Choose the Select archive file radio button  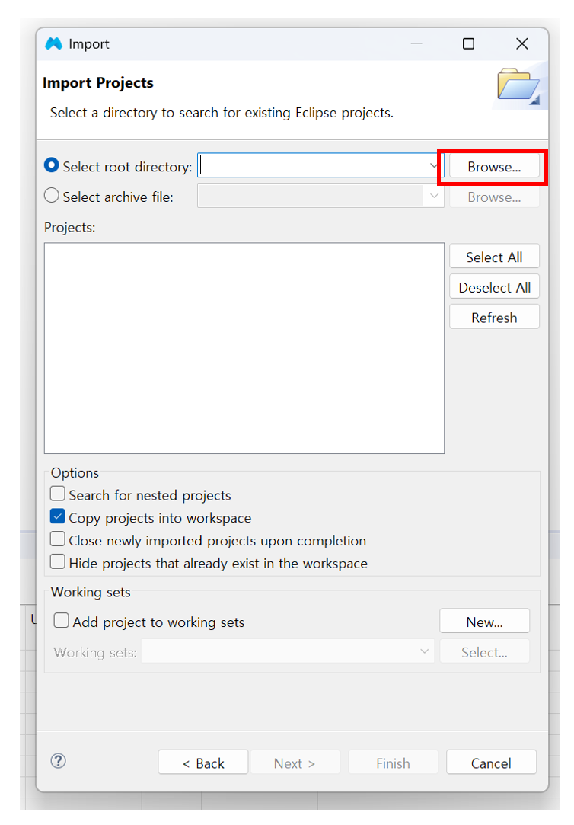coord(52,197)
